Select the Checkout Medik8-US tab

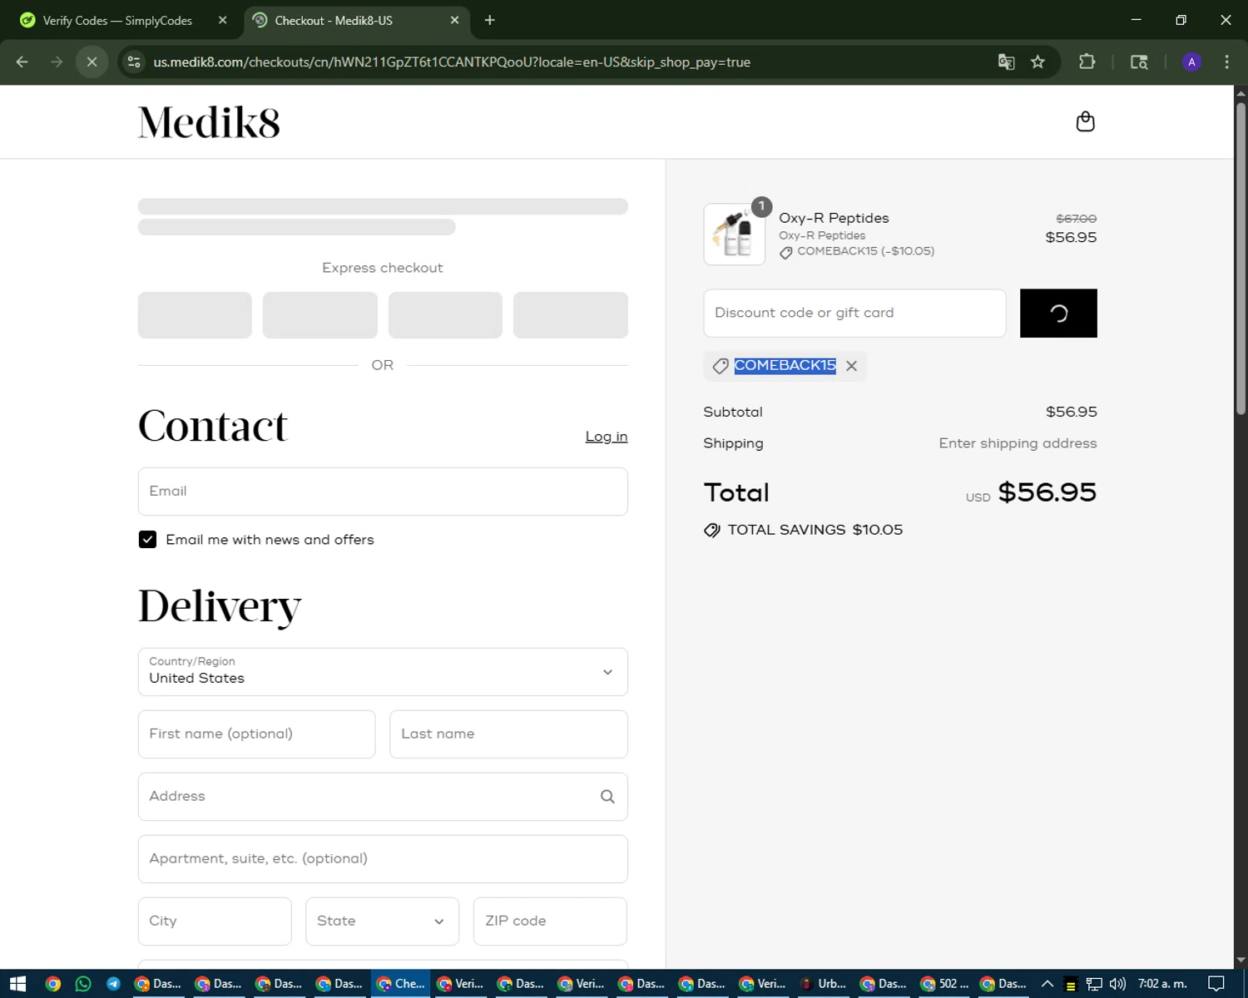coord(358,20)
